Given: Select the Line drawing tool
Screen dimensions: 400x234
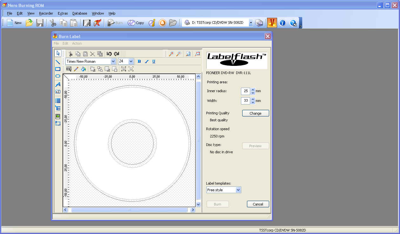Looking at the screenshot, I should click(58, 62).
